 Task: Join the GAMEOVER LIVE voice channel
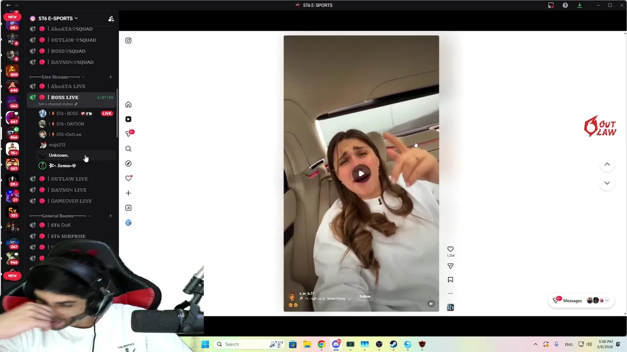click(x=72, y=201)
